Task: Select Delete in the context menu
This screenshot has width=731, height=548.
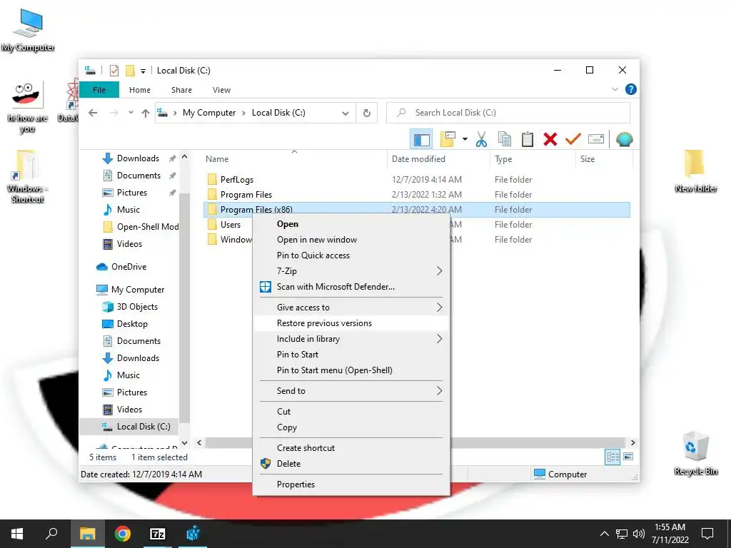Action: click(351, 464)
